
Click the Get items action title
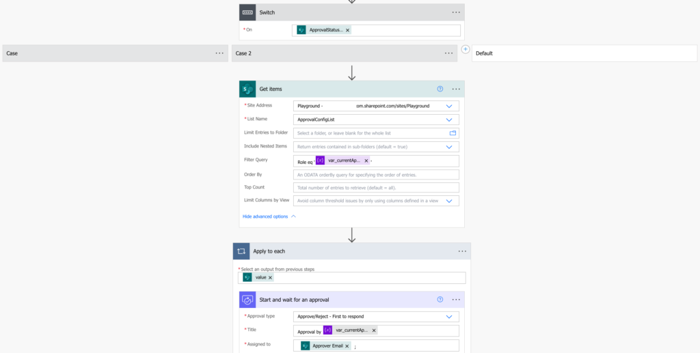pyautogui.click(x=271, y=89)
